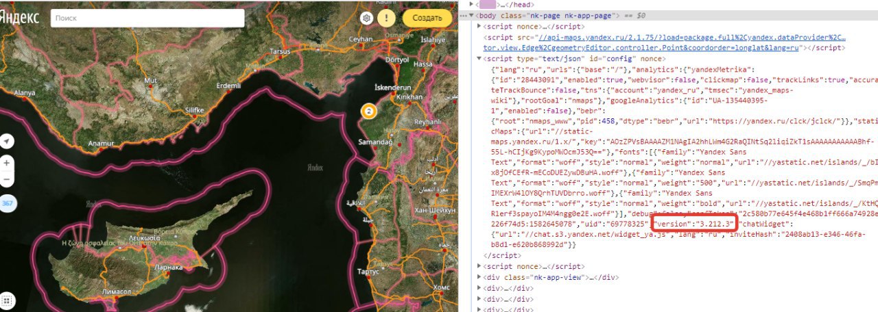Select the body class nk-page line
This screenshot has width=878, height=312.
(668, 15)
